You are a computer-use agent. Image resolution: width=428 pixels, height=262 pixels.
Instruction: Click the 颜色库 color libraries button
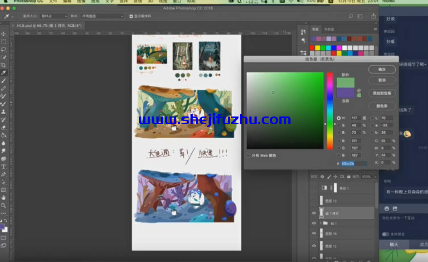(x=382, y=106)
